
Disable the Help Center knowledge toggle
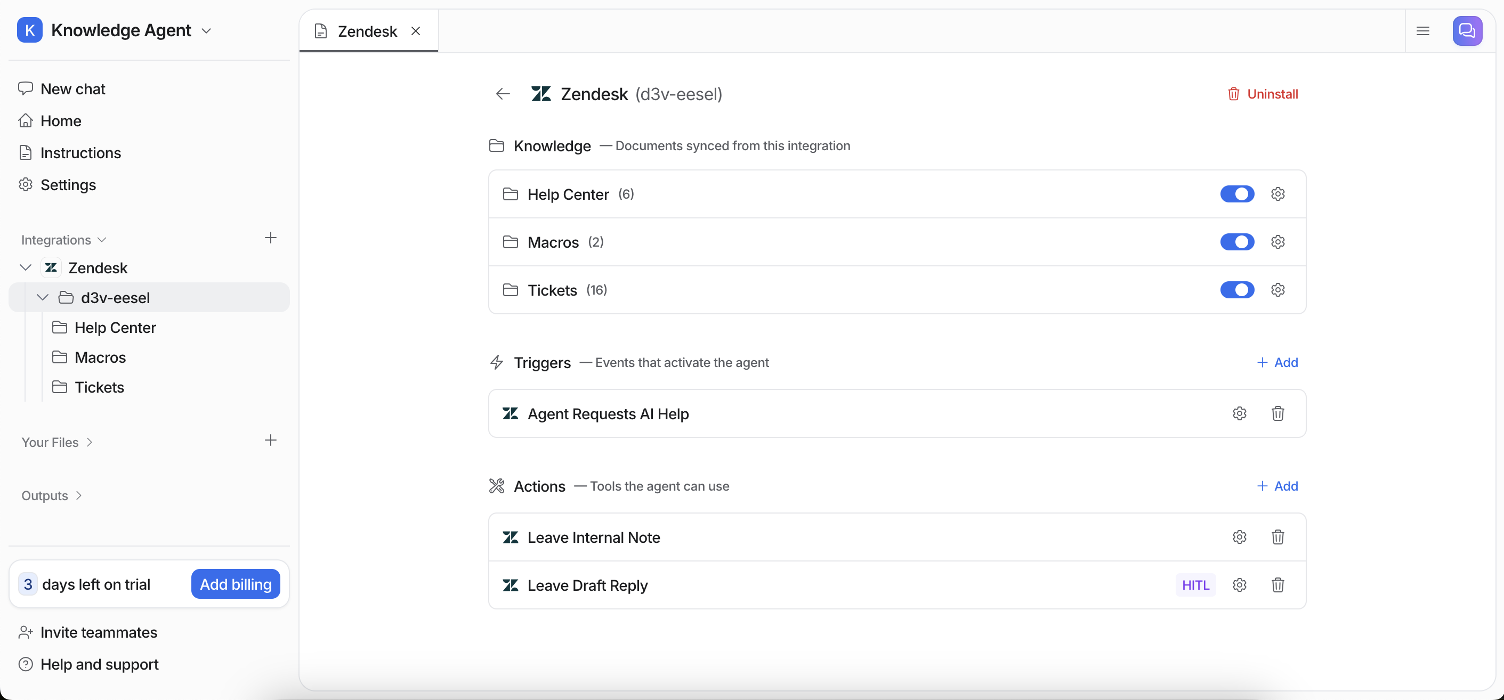coord(1236,194)
